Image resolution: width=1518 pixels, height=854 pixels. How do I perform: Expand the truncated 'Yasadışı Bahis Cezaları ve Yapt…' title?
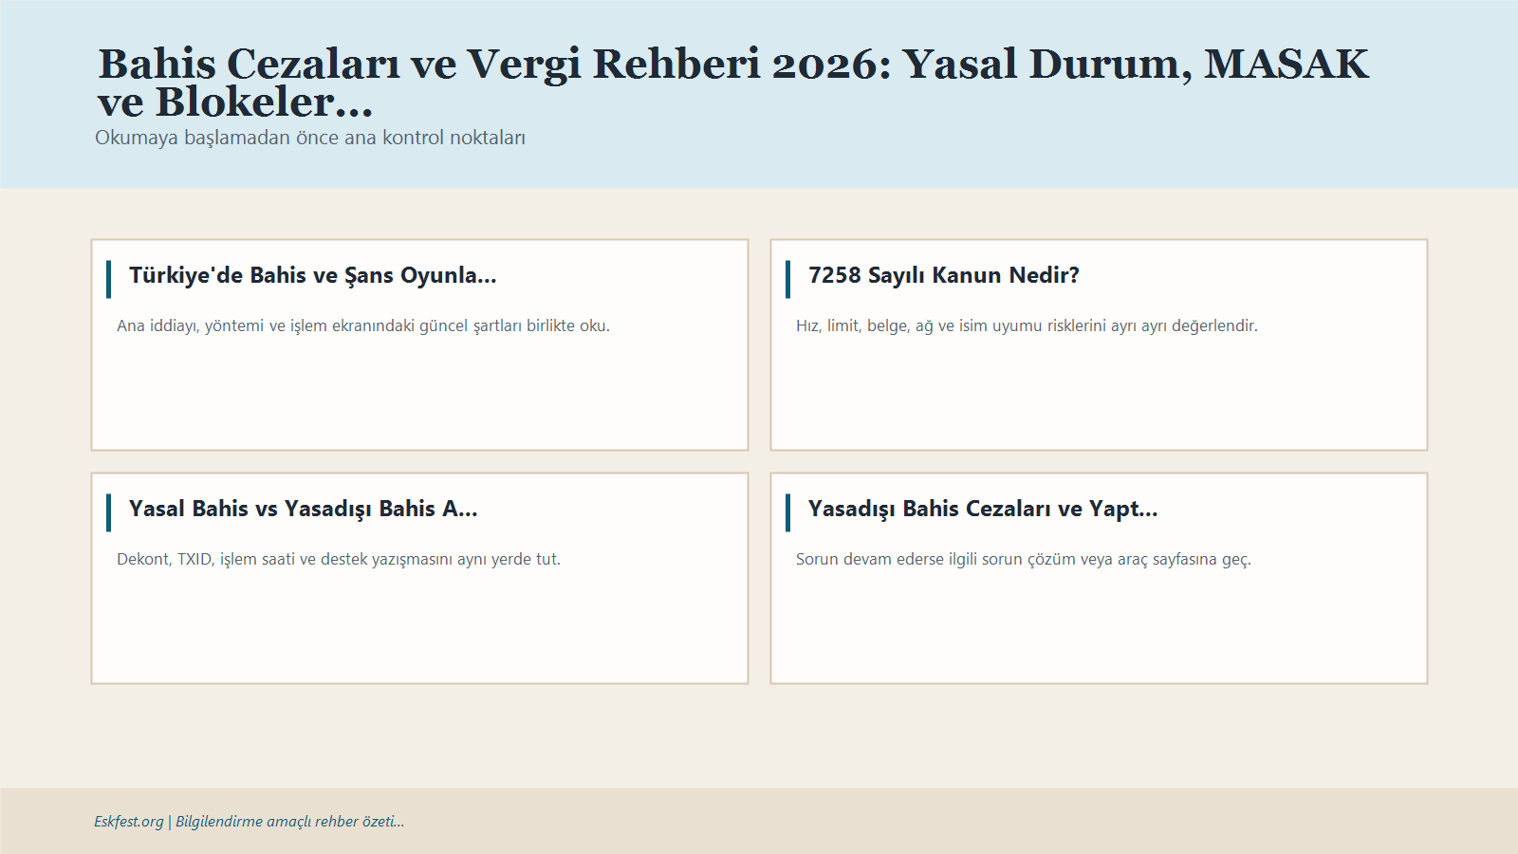tap(983, 509)
